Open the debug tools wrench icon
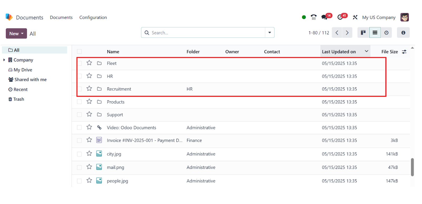 click(355, 17)
